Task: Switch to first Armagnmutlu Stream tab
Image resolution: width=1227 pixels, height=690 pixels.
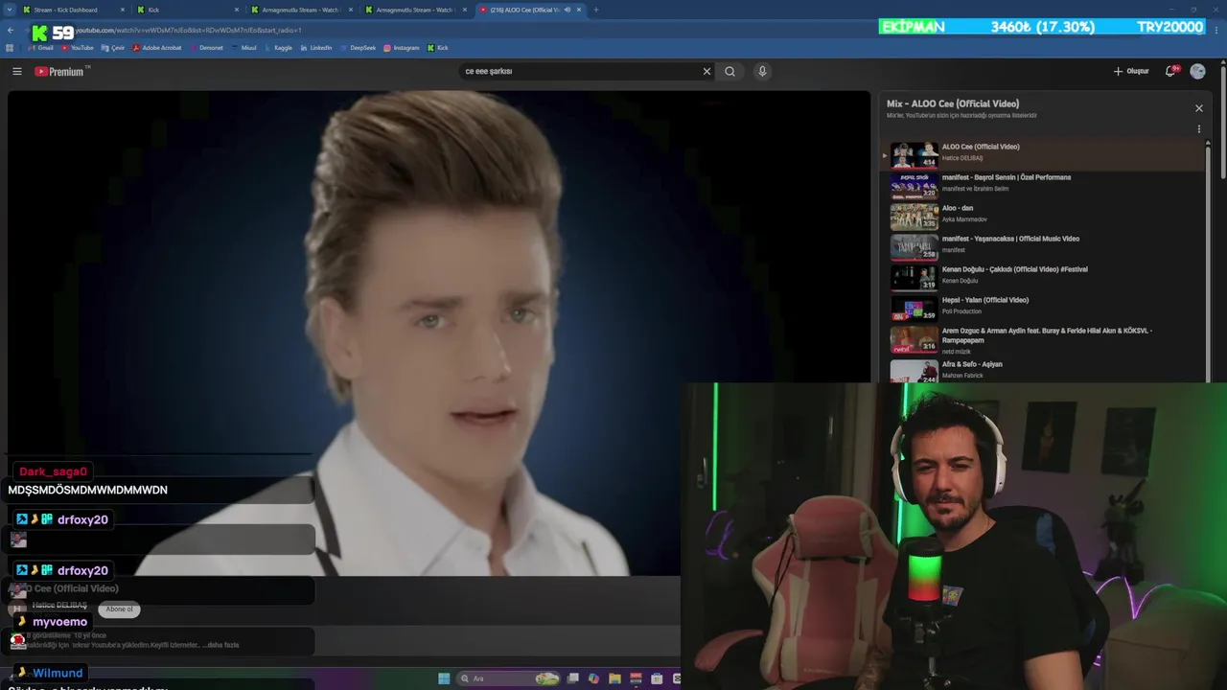Action: (x=300, y=10)
